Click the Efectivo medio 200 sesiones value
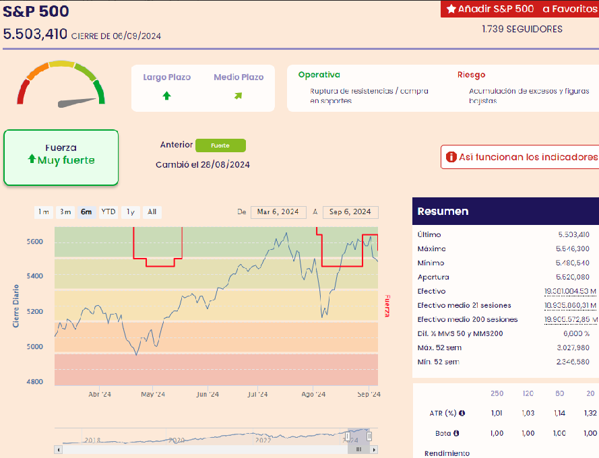The height and width of the screenshot is (458, 599). tap(571, 320)
